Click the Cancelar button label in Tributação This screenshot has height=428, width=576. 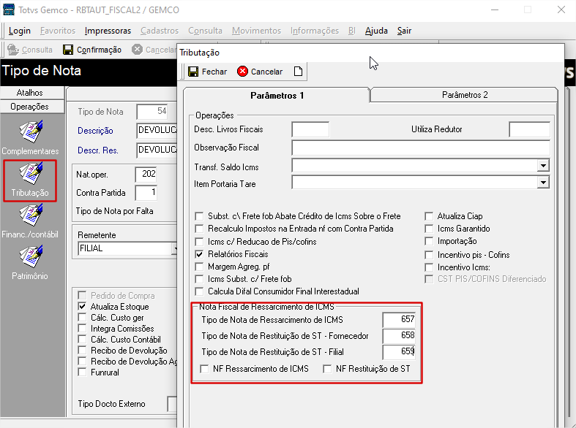click(266, 72)
